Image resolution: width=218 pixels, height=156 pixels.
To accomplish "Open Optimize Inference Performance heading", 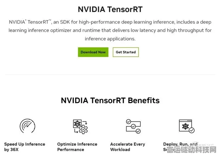I will 77,147.
